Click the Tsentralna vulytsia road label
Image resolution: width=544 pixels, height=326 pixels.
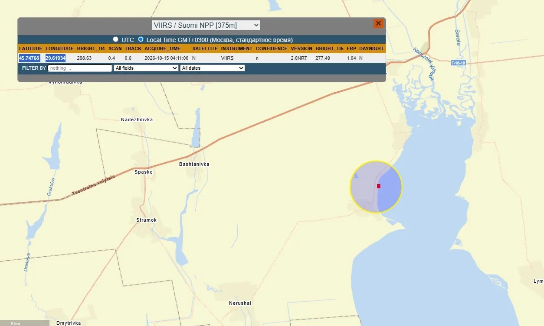point(94,186)
